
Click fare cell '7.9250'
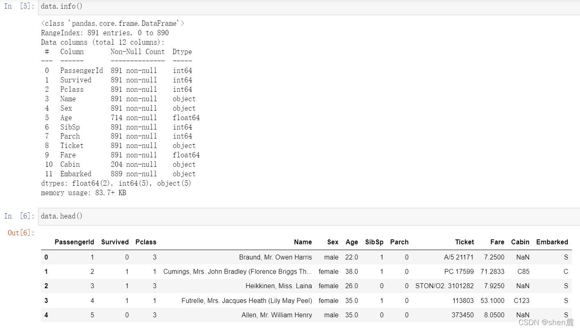[494, 286]
